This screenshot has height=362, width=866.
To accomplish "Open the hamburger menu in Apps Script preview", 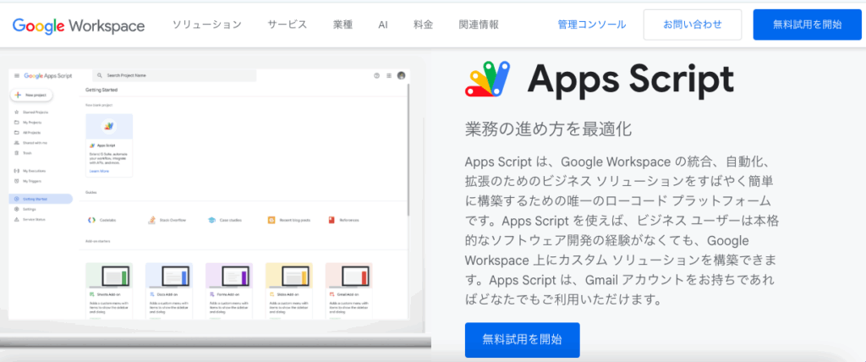I will point(17,75).
